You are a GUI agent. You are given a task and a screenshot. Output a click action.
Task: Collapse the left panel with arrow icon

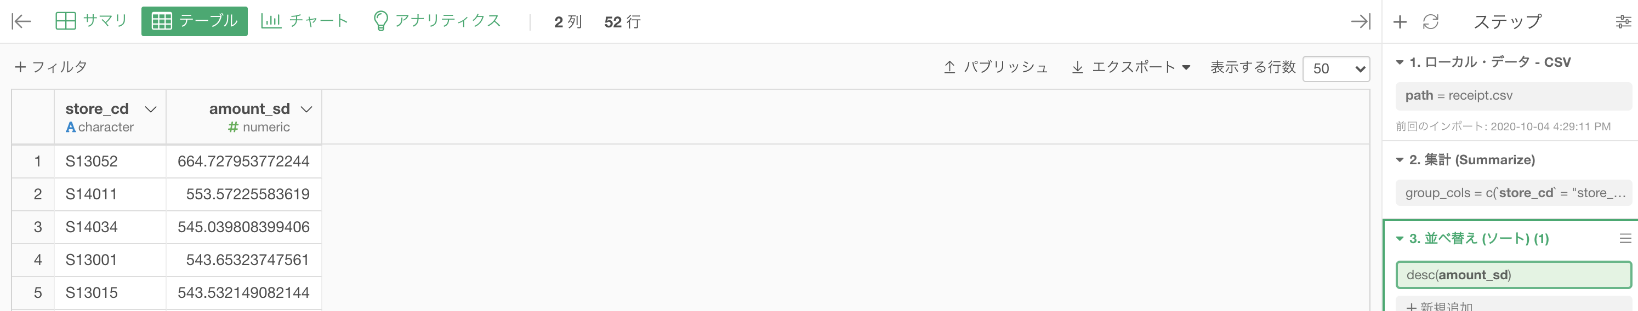pyautogui.click(x=21, y=21)
